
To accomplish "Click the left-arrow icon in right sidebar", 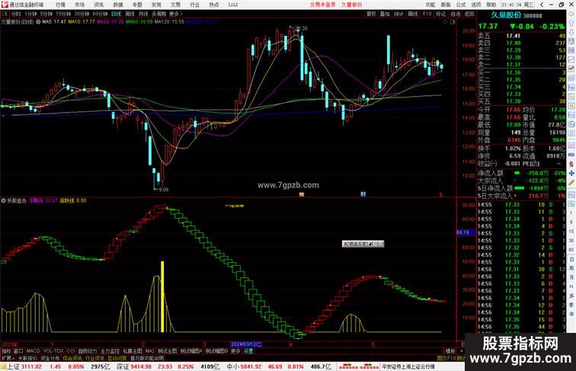I will pos(571,14).
